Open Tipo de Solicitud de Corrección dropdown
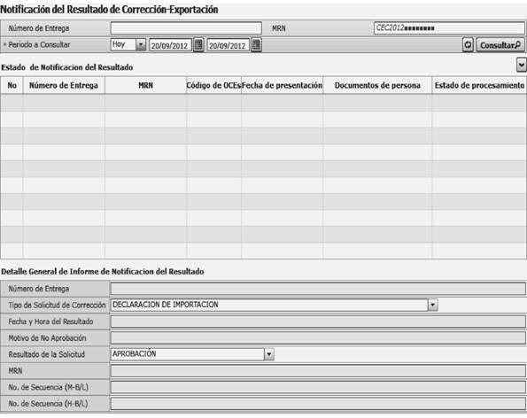 pyautogui.click(x=432, y=305)
